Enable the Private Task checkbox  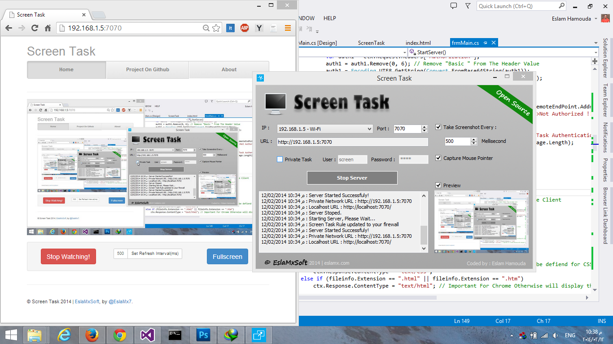(280, 159)
